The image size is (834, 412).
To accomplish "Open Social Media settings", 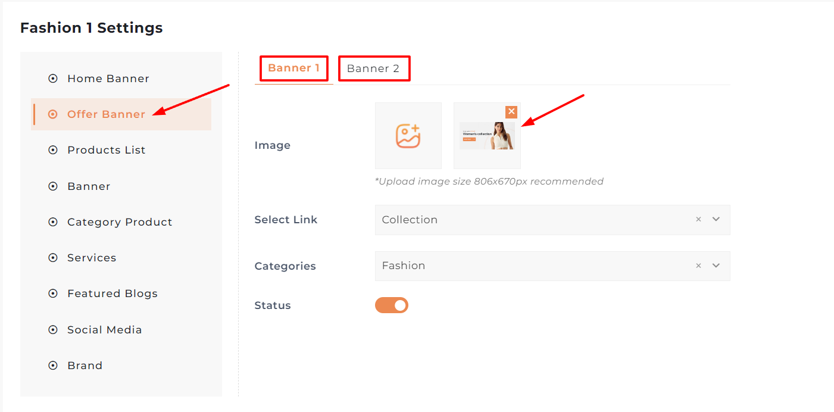I will point(104,330).
